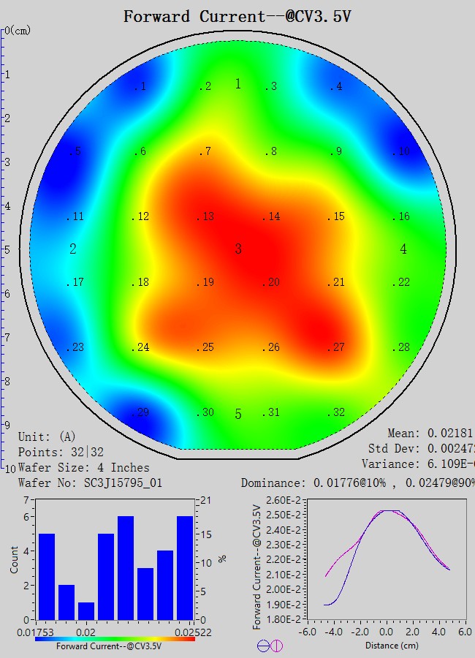Pick measurement point 10 near the right edge
475x658 pixels.
coord(400,152)
